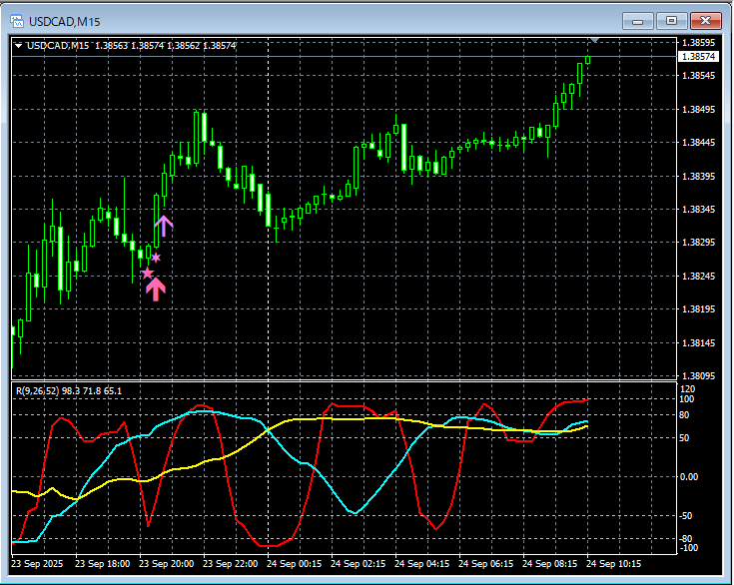Click the thin purple up arrow signal

164,226
